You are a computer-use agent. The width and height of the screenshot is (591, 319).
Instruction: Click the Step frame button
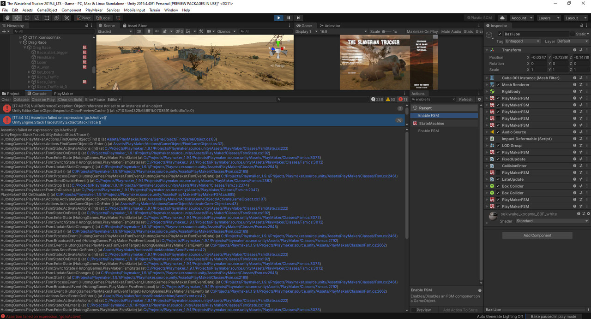point(299,18)
